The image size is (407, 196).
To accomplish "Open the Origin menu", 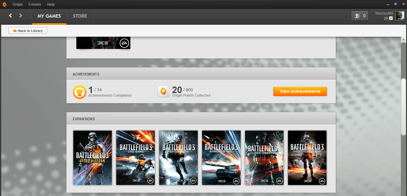I will pos(18,4).
